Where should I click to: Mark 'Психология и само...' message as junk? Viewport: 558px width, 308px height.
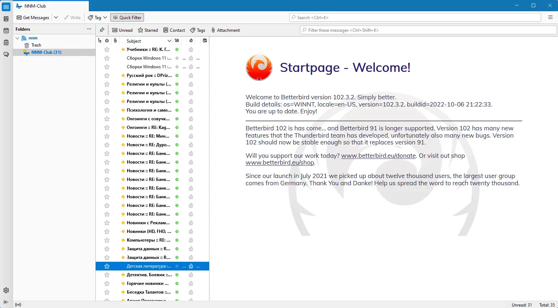click(191, 110)
